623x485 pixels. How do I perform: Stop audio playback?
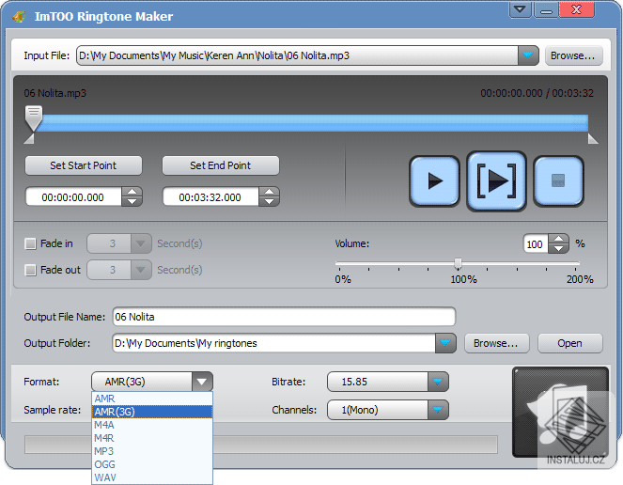[x=558, y=181]
